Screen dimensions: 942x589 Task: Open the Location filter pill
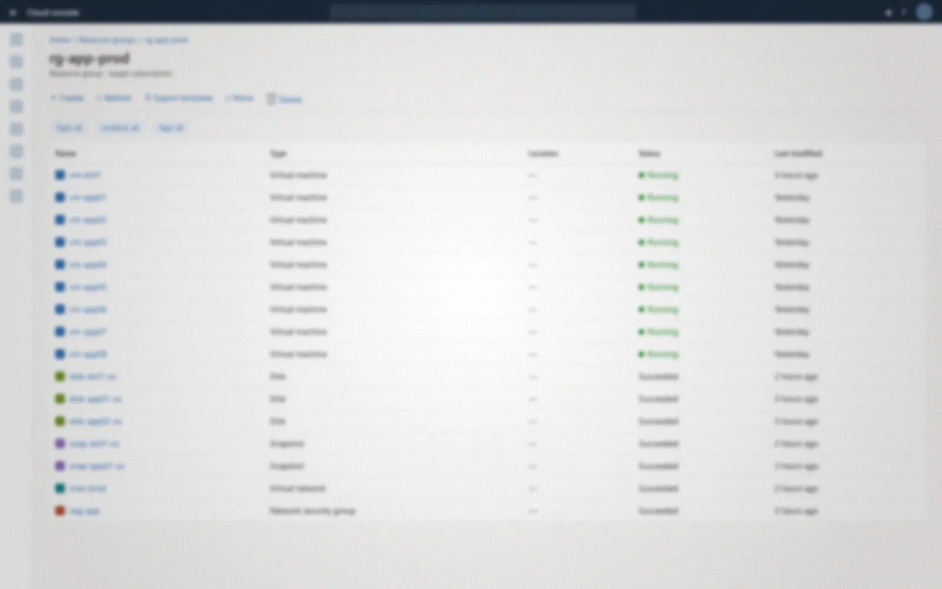(120, 128)
